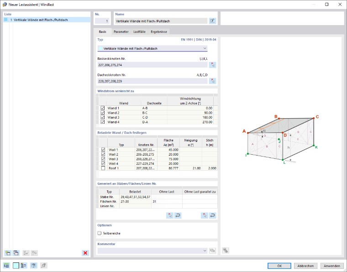Click the graphic view settings icon below diagram
The image size is (347, 272).
tap(226, 251)
